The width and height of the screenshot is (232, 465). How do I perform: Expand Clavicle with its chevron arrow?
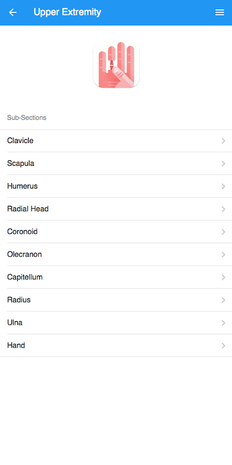[223, 141]
